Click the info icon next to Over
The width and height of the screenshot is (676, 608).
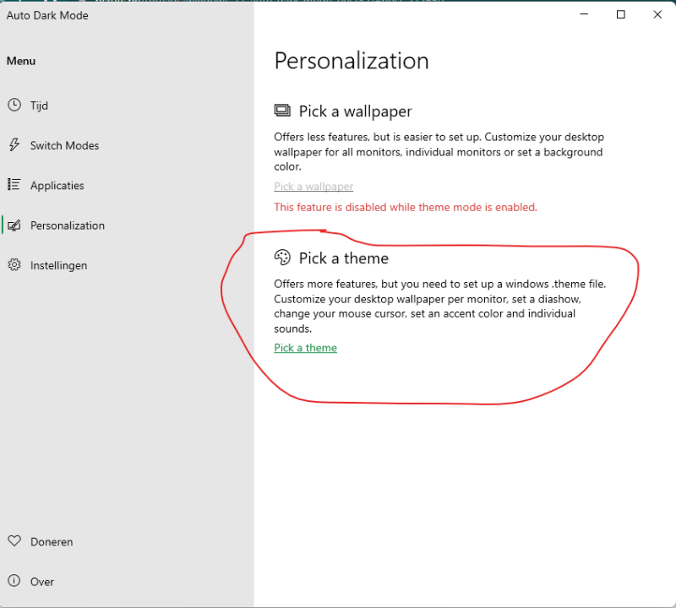coord(14,581)
